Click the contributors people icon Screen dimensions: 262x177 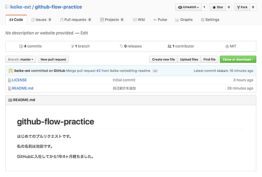169,46
